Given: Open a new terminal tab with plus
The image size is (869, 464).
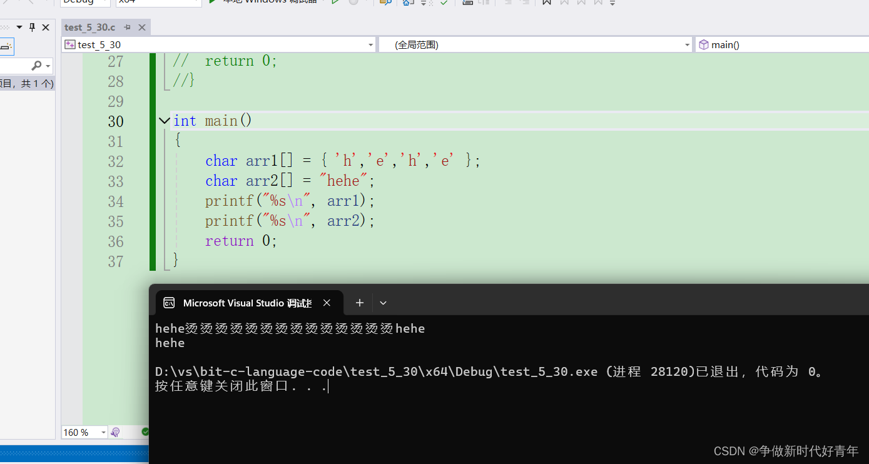Looking at the screenshot, I should tap(360, 303).
